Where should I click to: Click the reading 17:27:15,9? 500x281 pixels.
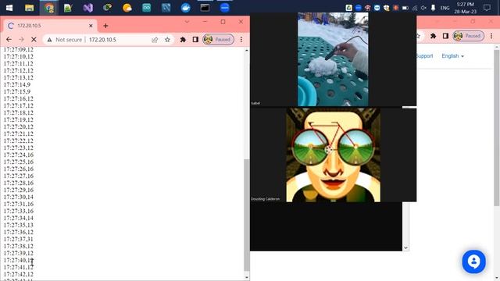click(17, 92)
